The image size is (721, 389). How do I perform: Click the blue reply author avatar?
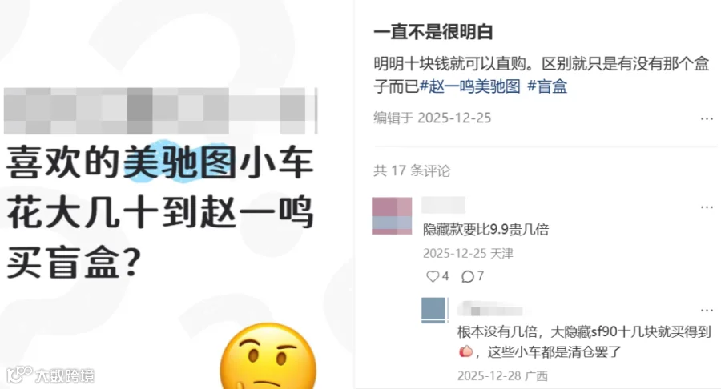click(433, 310)
